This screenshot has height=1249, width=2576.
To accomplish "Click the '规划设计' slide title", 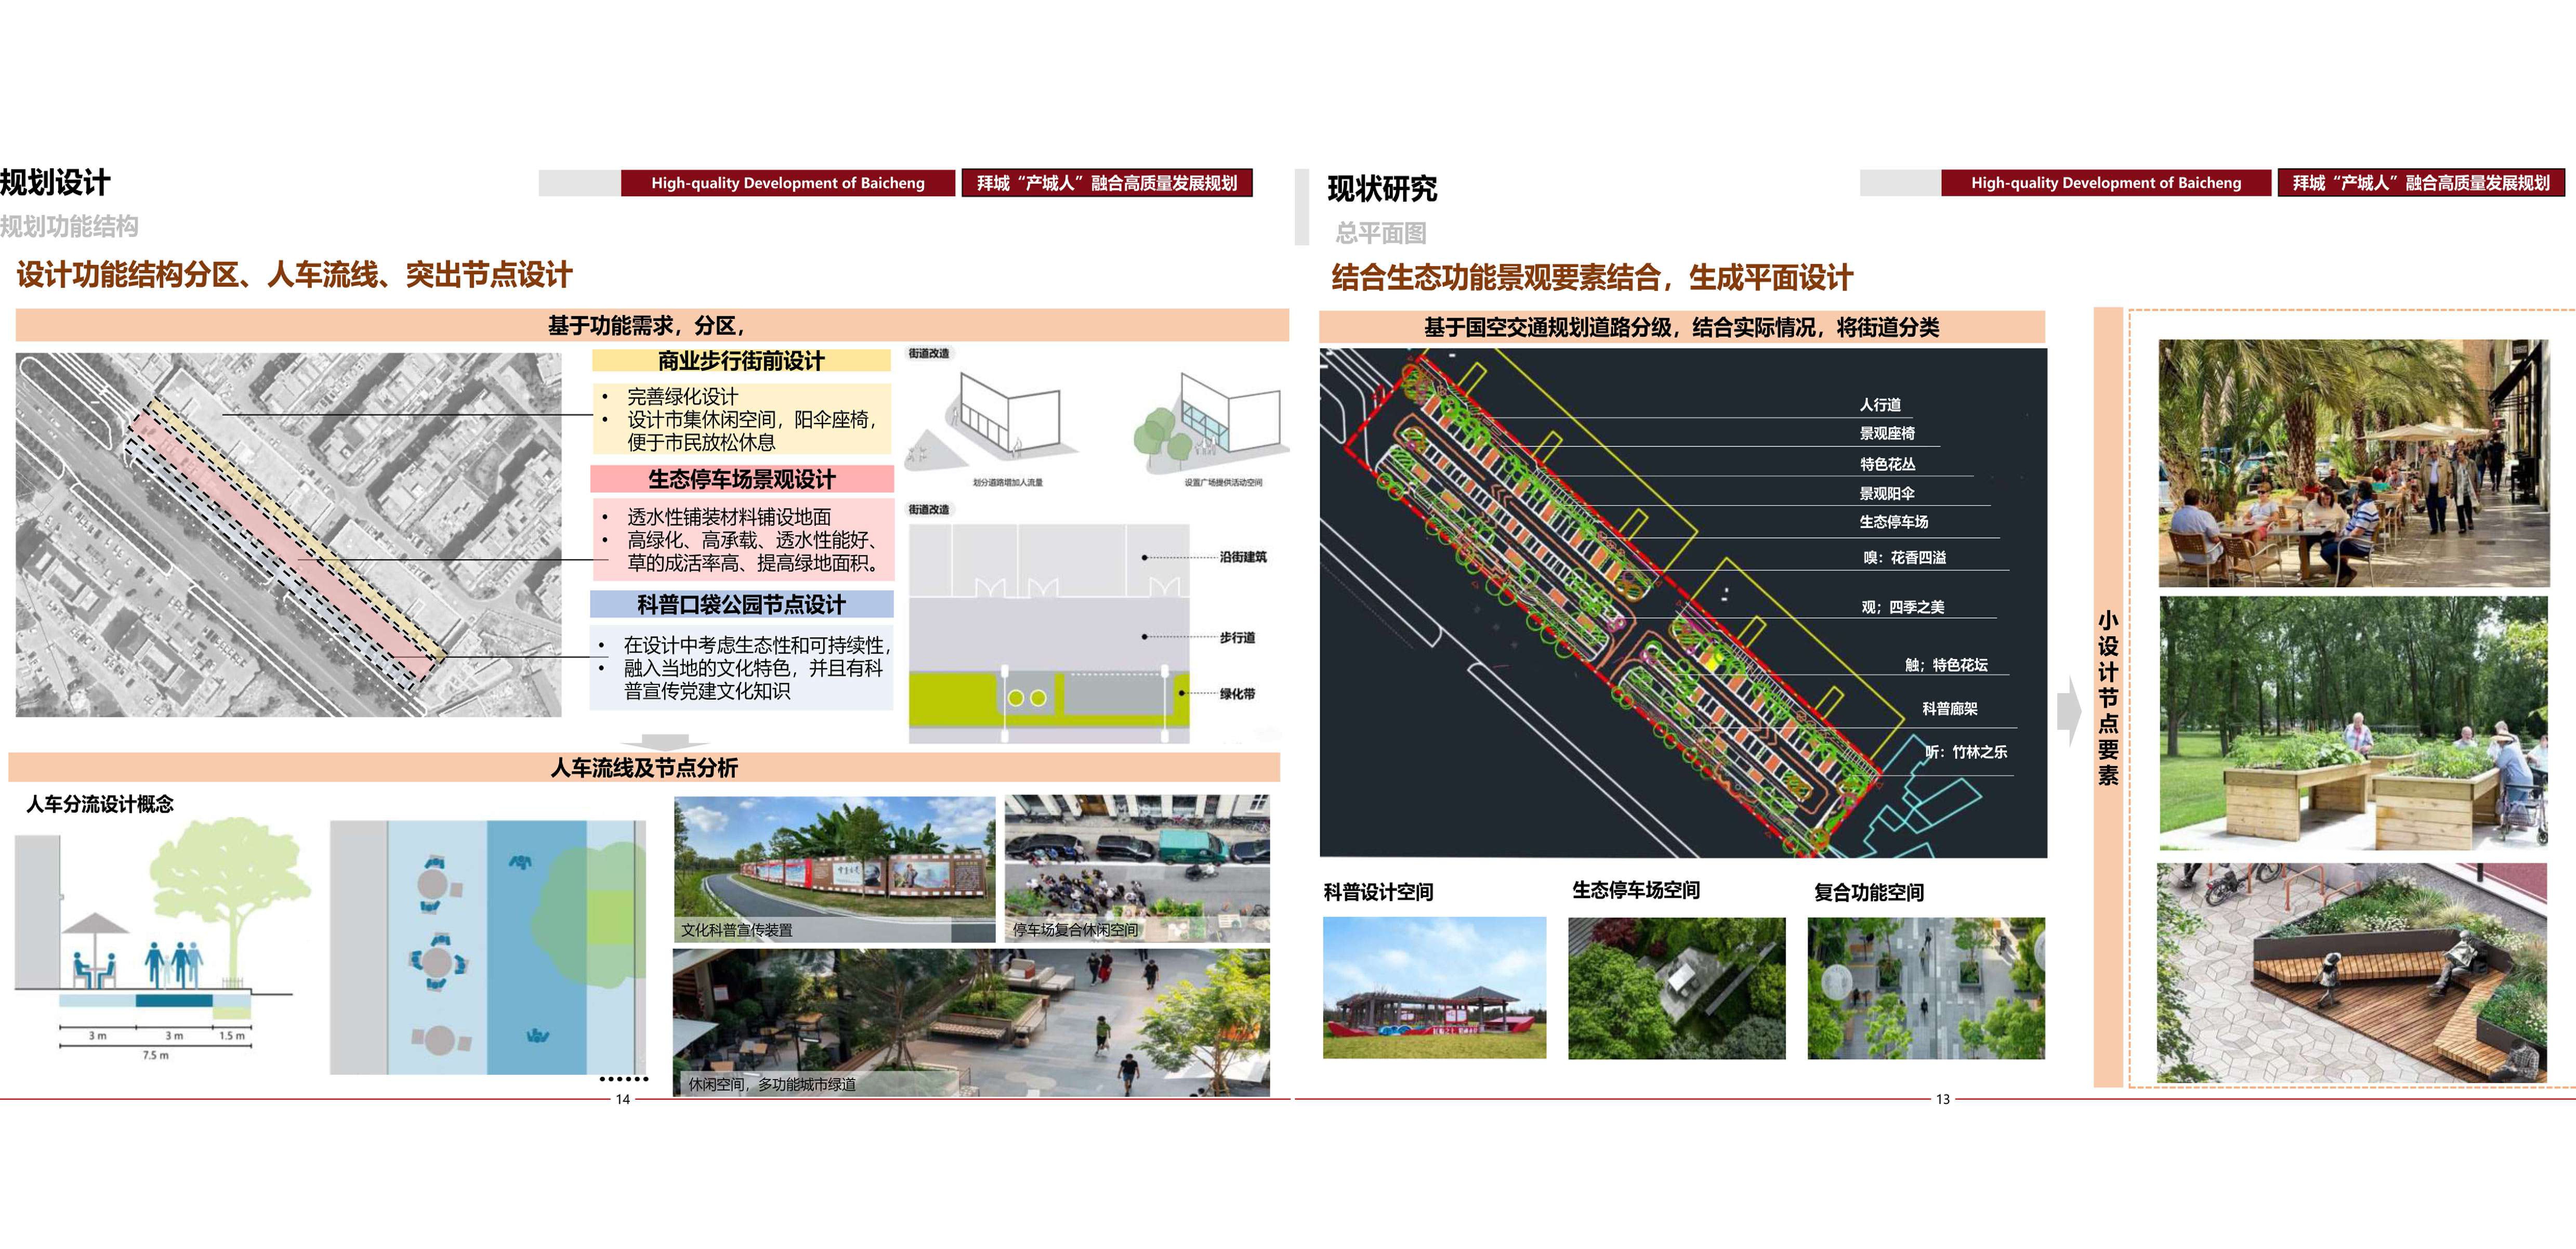I will click(55, 183).
